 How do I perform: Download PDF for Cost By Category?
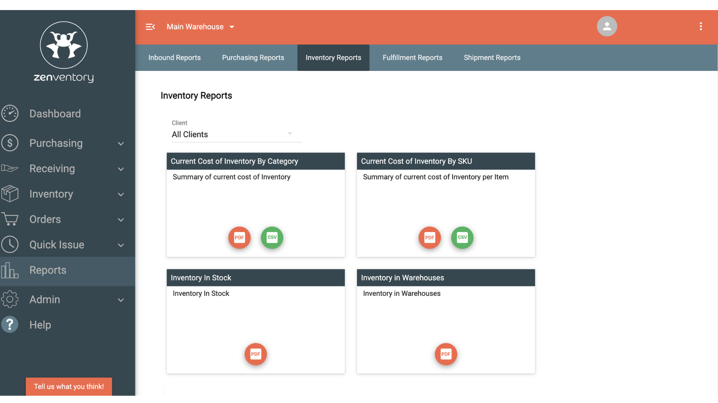point(239,237)
